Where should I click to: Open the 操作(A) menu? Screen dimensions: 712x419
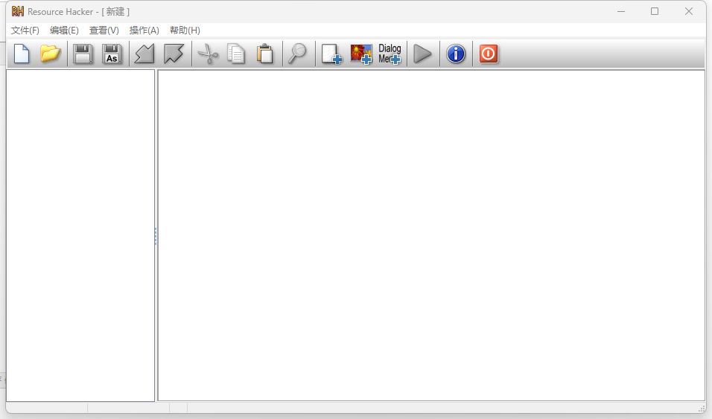click(144, 31)
